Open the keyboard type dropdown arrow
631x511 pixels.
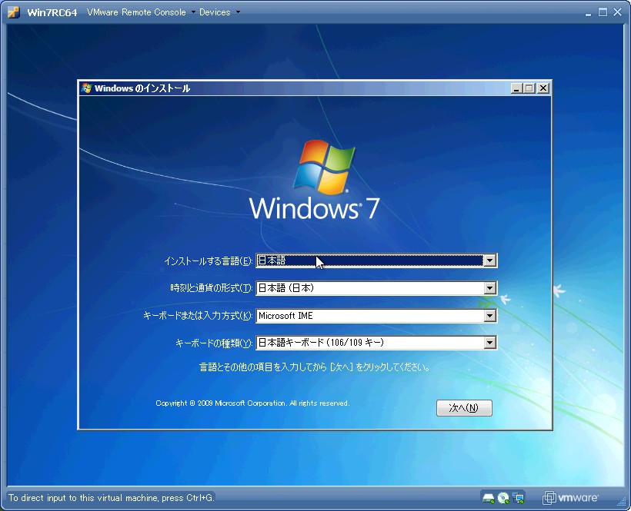(x=489, y=343)
